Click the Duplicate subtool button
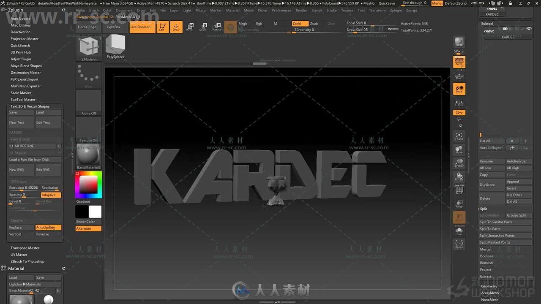This screenshot has width=541, height=304. (492, 185)
